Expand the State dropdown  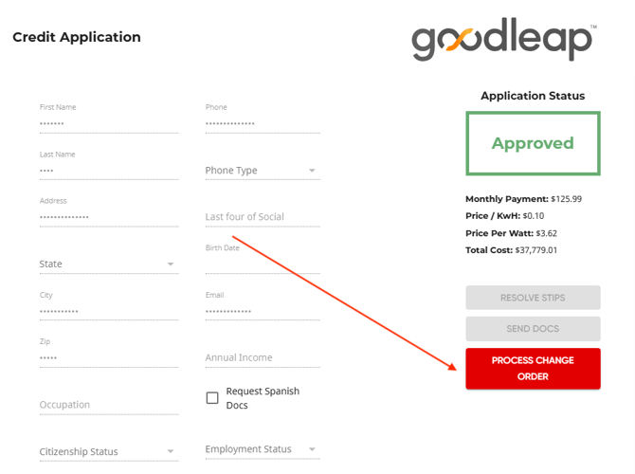click(x=108, y=264)
